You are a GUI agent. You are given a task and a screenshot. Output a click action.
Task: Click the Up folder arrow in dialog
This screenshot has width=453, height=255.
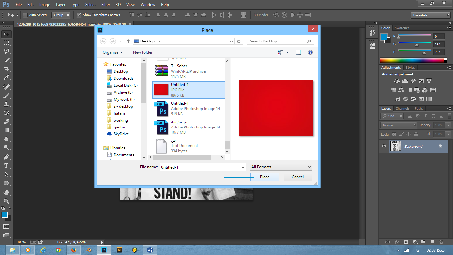coord(128,41)
